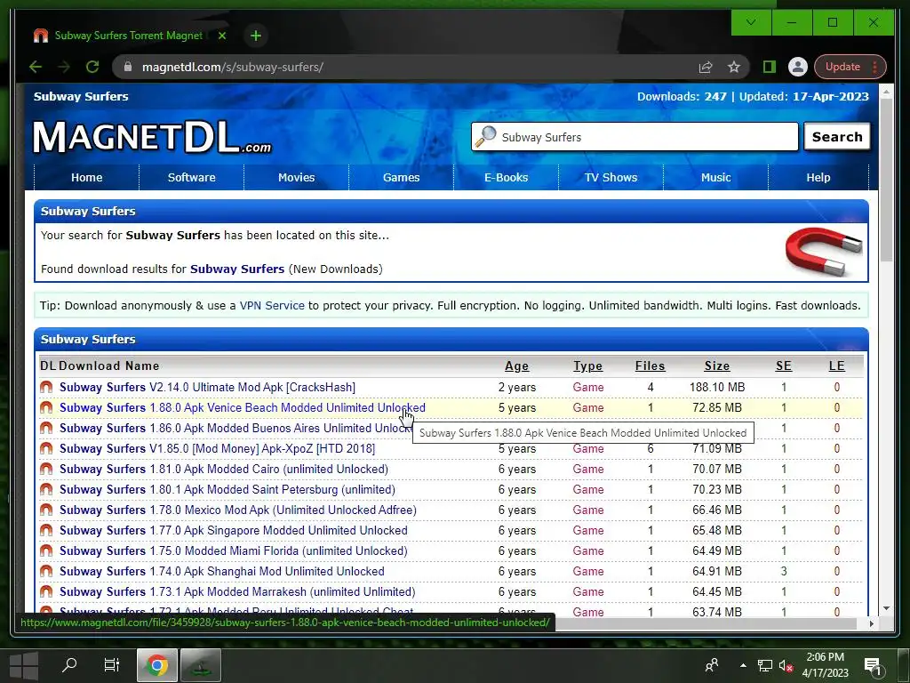Click the browser forward arrow
The image size is (910, 683).
click(x=64, y=67)
